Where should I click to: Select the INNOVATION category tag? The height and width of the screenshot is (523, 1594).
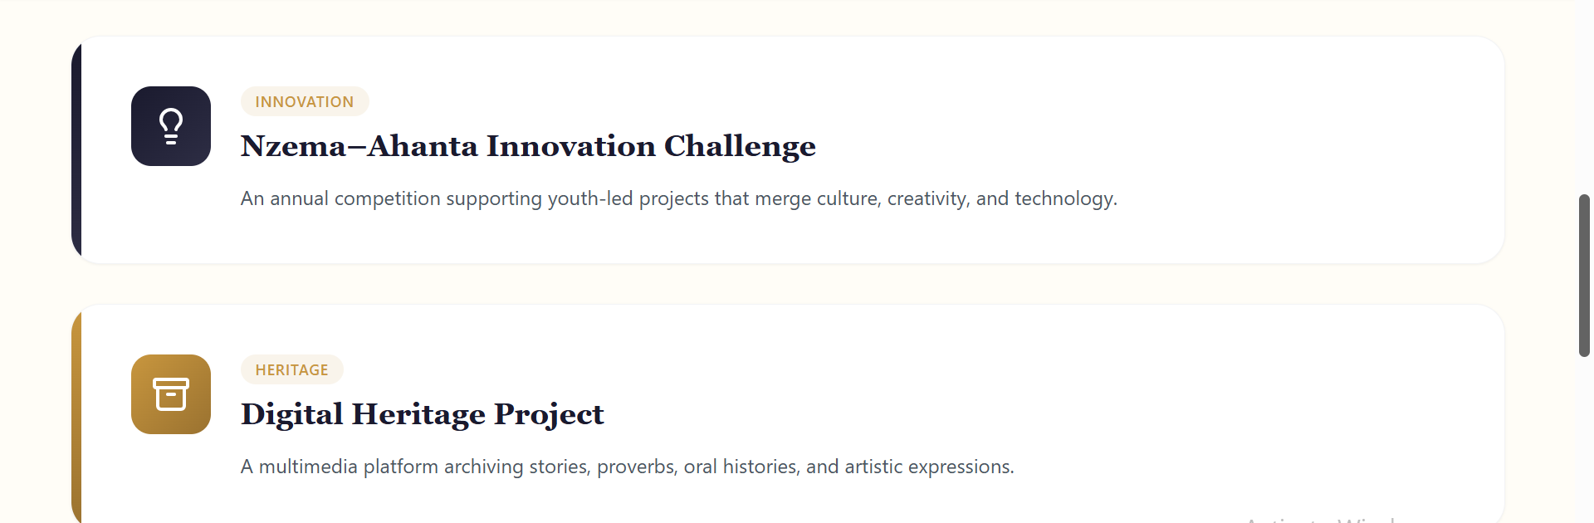point(305,101)
